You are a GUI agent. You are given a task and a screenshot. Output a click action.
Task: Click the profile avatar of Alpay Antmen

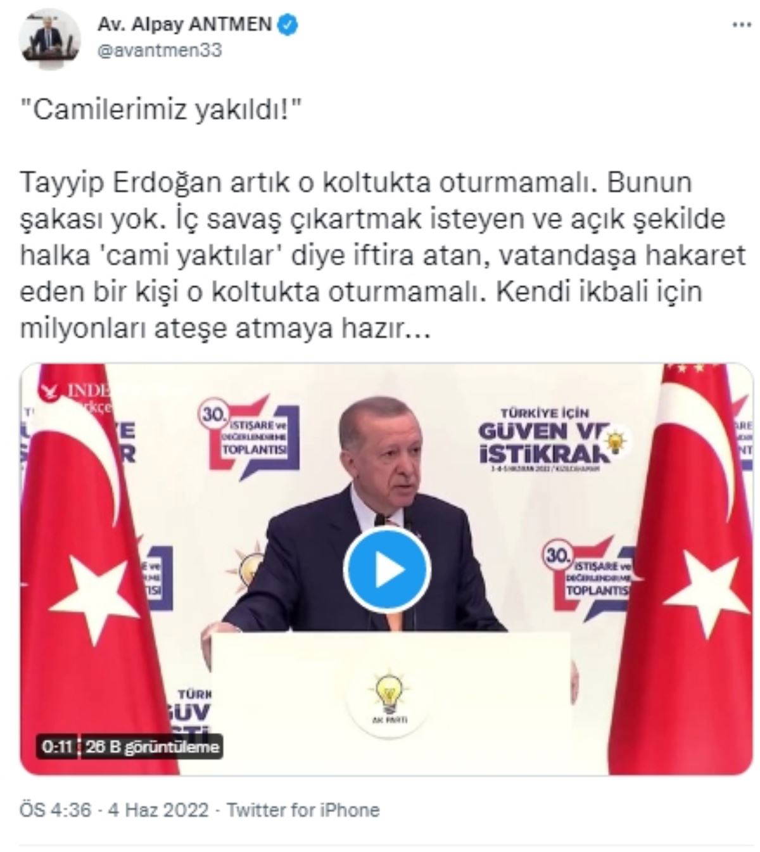click(x=49, y=39)
